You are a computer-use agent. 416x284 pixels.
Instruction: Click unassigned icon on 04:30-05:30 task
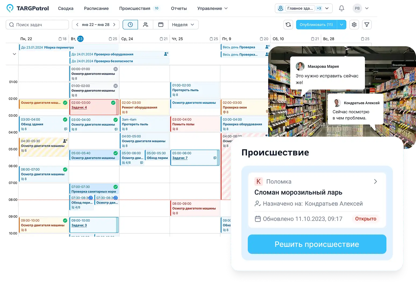(65, 141)
